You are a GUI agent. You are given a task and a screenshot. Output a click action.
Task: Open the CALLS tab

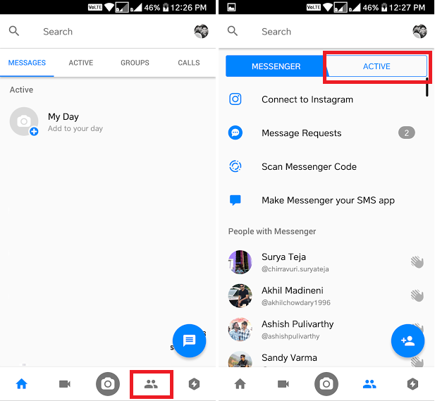189,63
